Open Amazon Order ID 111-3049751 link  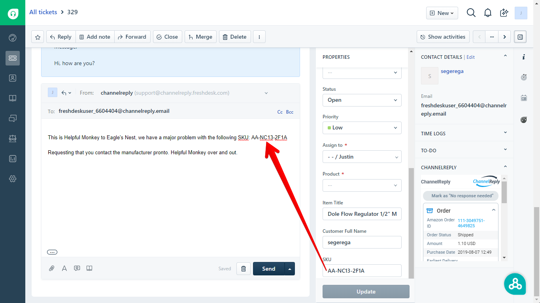(471, 223)
